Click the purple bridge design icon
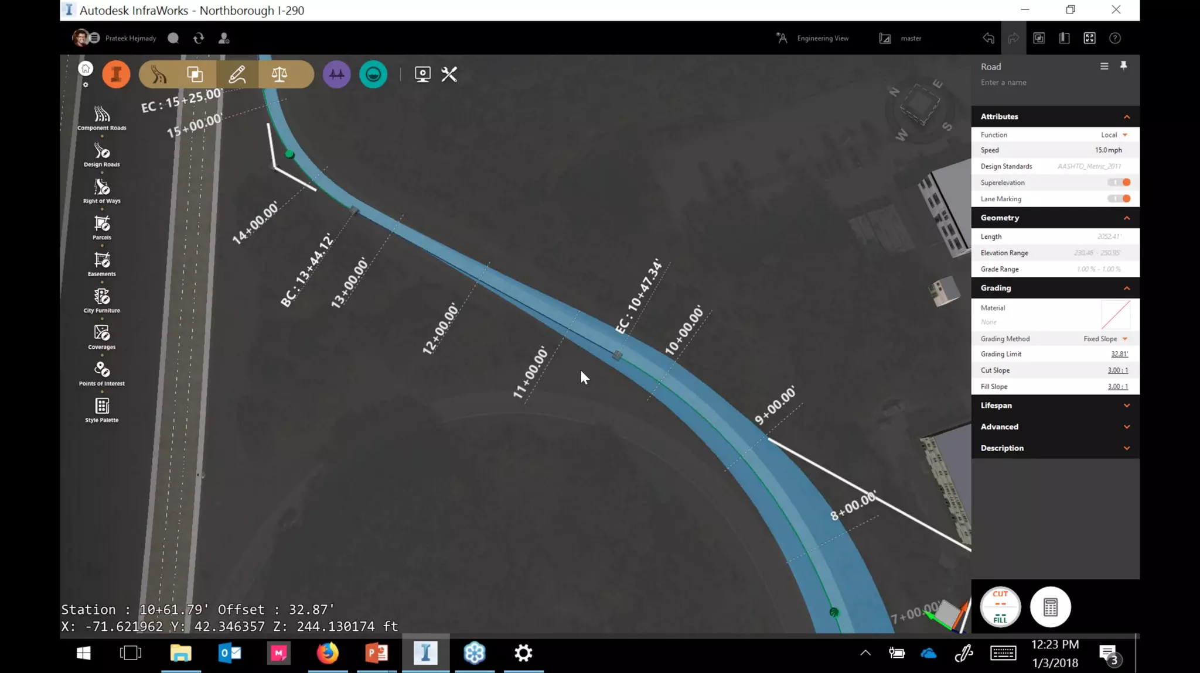This screenshot has width=1200, height=673. [x=337, y=74]
